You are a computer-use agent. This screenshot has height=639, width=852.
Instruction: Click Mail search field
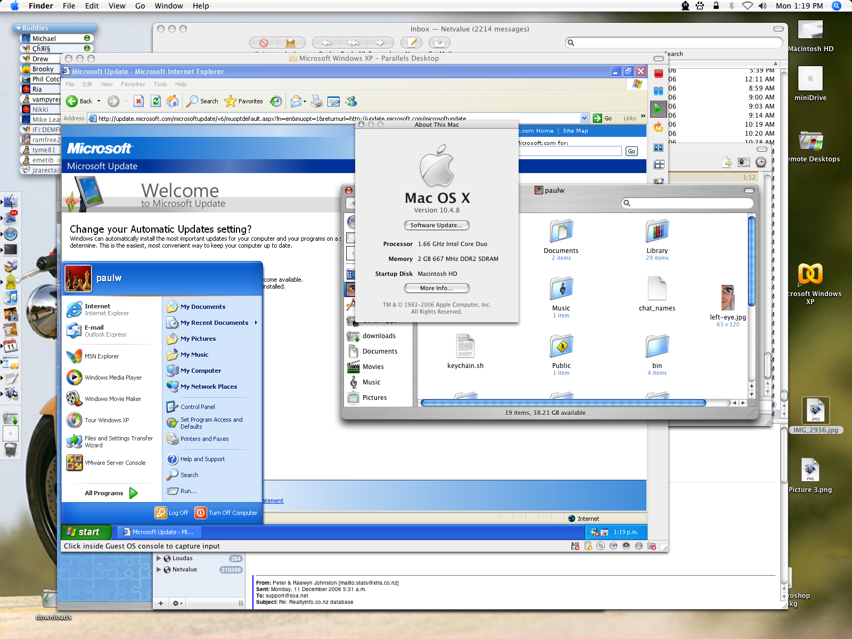click(674, 43)
